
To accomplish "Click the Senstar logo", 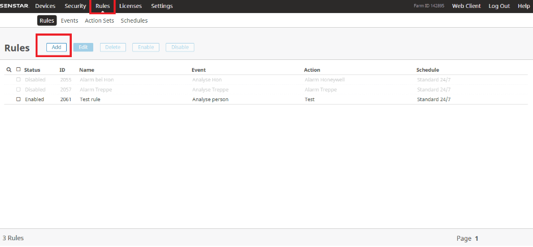I will (15, 6).
